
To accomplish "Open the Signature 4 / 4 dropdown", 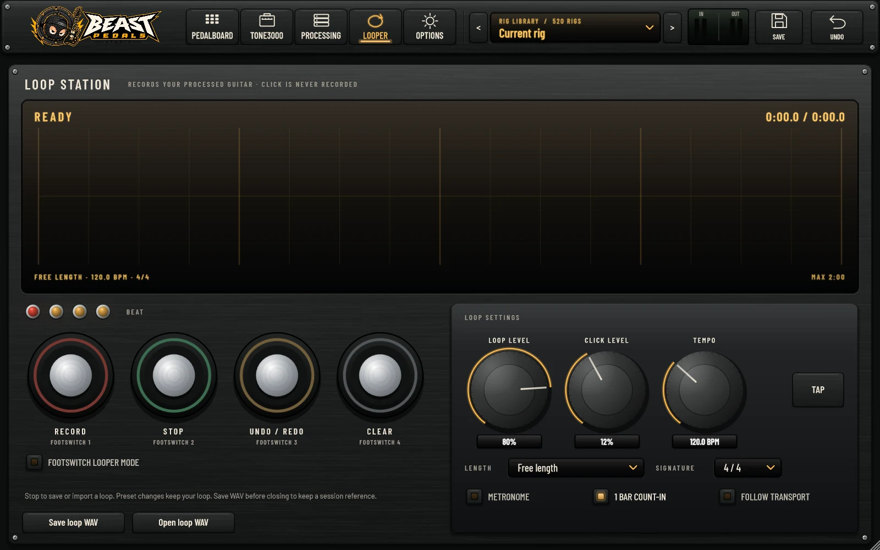I will tap(747, 468).
